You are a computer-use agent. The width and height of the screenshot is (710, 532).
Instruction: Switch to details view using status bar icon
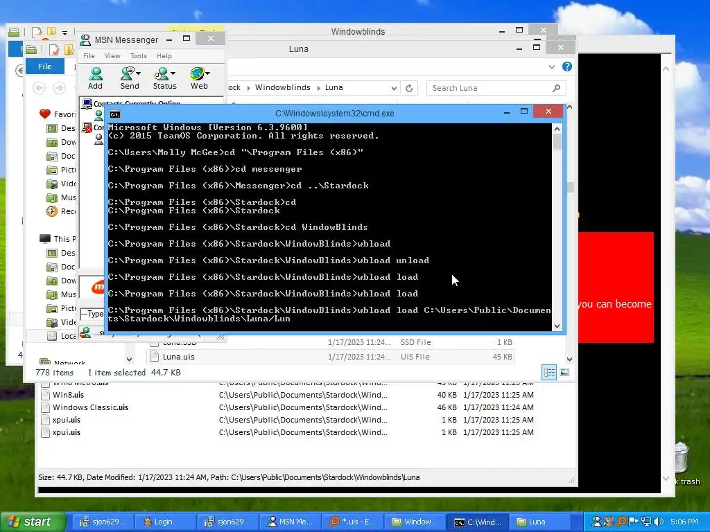[x=549, y=373]
